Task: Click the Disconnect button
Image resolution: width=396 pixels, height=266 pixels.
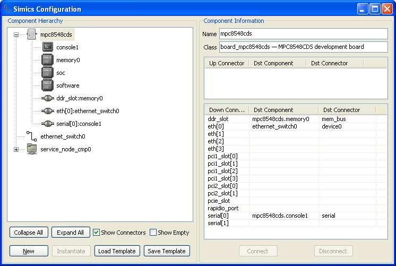Action: click(333, 251)
